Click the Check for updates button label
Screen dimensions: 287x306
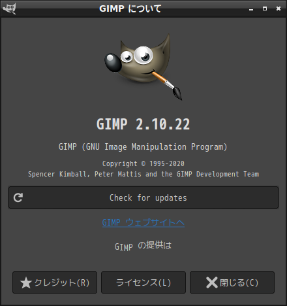(x=148, y=197)
